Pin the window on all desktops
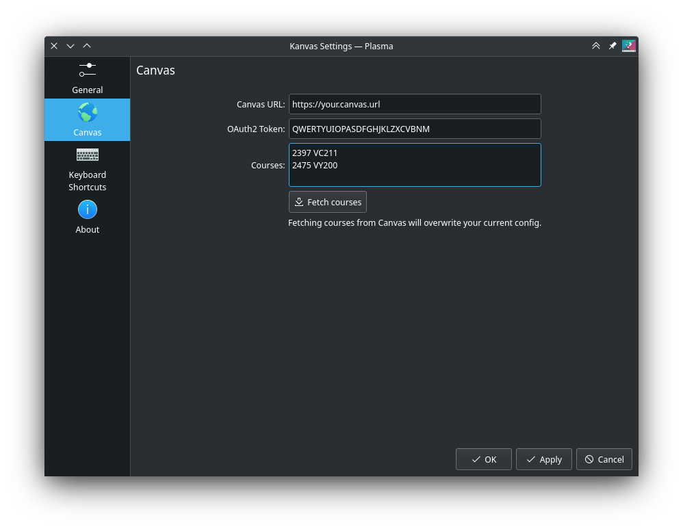The height and width of the screenshot is (529, 683). click(613, 46)
